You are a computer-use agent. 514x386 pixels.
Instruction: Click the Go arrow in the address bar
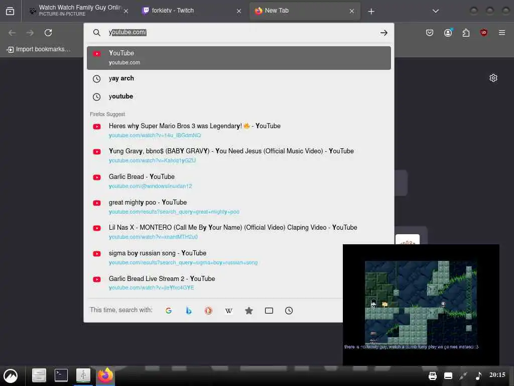(384, 33)
